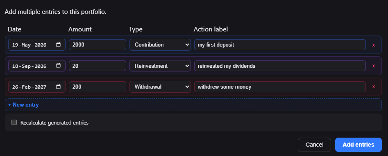Viewport: 388px width, 156px height.
Task: Click the Action label column header
Action: click(x=211, y=29)
